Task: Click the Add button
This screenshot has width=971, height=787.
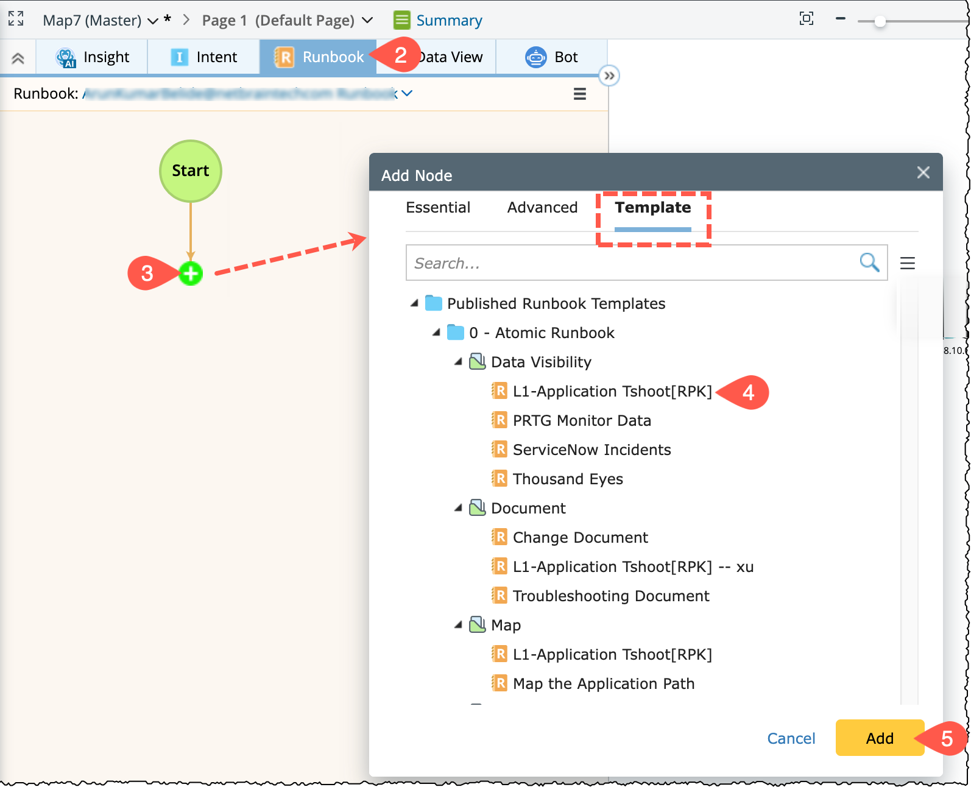Action: [x=880, y=738]
